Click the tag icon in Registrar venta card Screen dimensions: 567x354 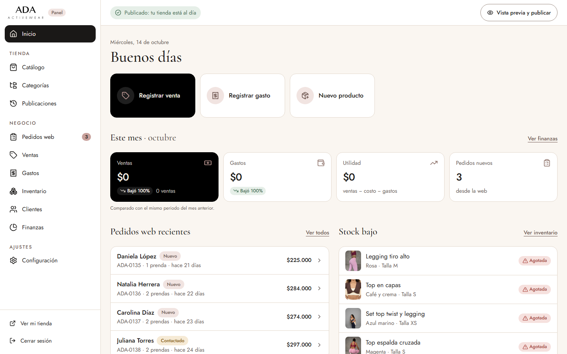pos(126,96)
